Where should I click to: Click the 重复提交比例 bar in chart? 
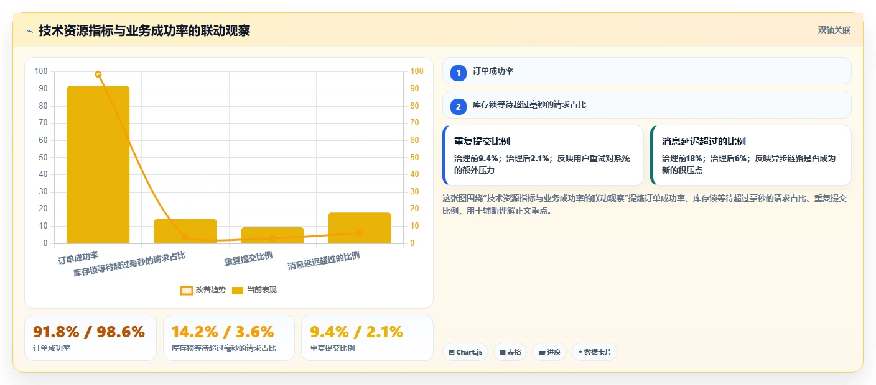click(x=273, y=235)
